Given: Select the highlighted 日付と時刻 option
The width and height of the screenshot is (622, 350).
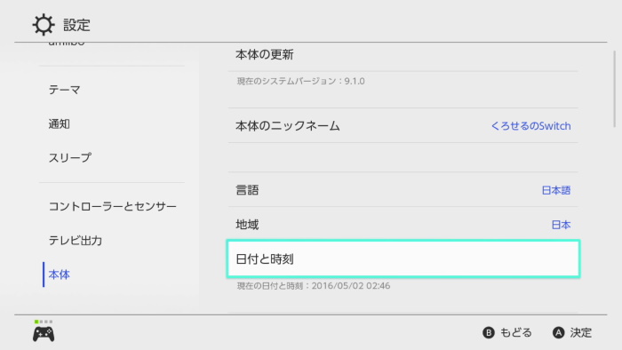Looking at the screenshot, I should tap(403, 259).
